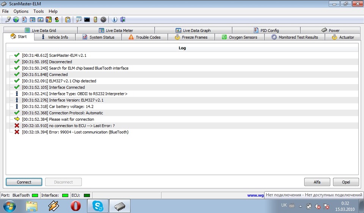Click the Connect button

(x=24, y=182)
